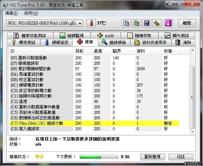This screenshot has height=166, width=203.
Task: Select the 健康 health tab
Action: [x=85, y=42]
